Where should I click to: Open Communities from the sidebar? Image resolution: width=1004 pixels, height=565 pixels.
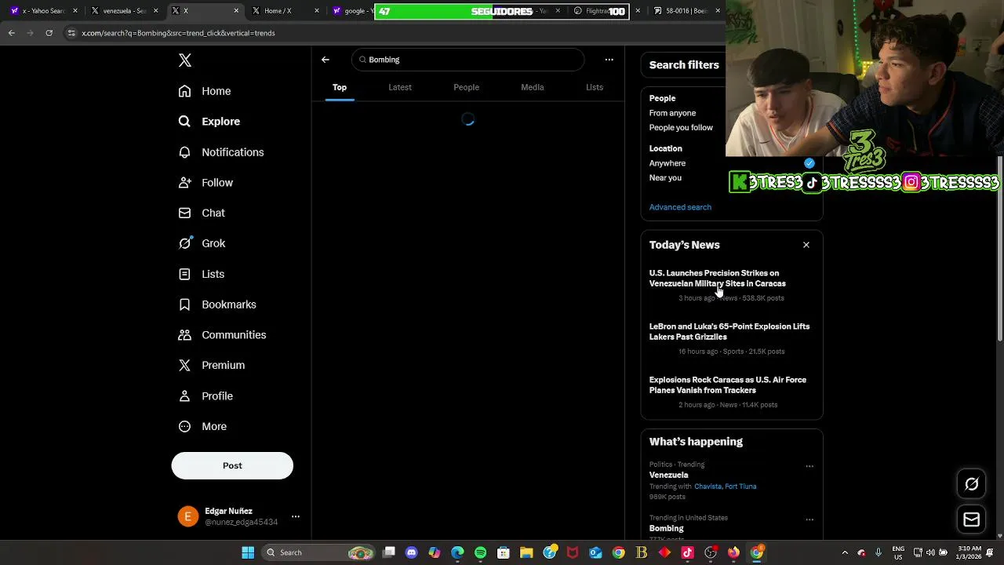pos(222,335)
